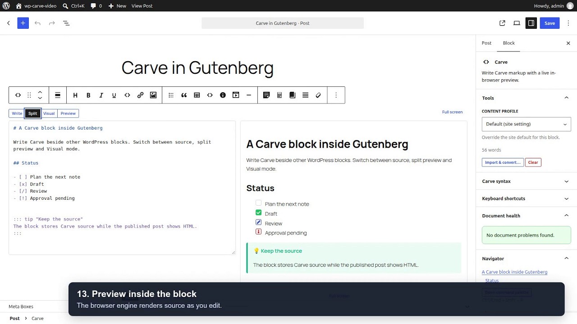577x324 pixels.
Task: Move block up with up arrow
Action: 40,92
